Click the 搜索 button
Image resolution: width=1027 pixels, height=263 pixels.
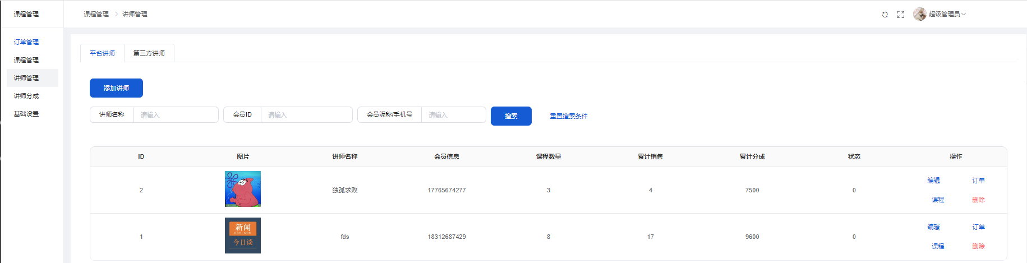pyautogui.click(x=510, y=116)
